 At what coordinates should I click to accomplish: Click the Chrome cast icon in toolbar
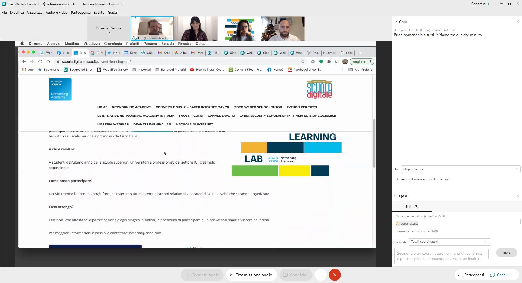tap(337, 62)
